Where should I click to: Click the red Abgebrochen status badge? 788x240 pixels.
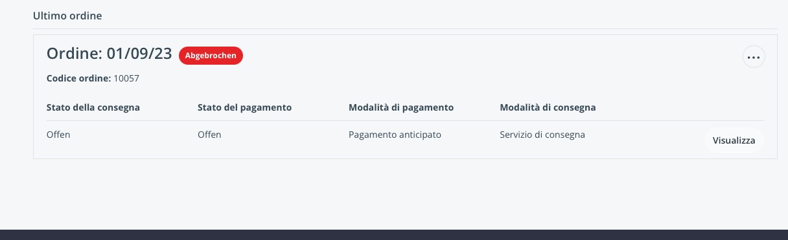pos(211,56)
